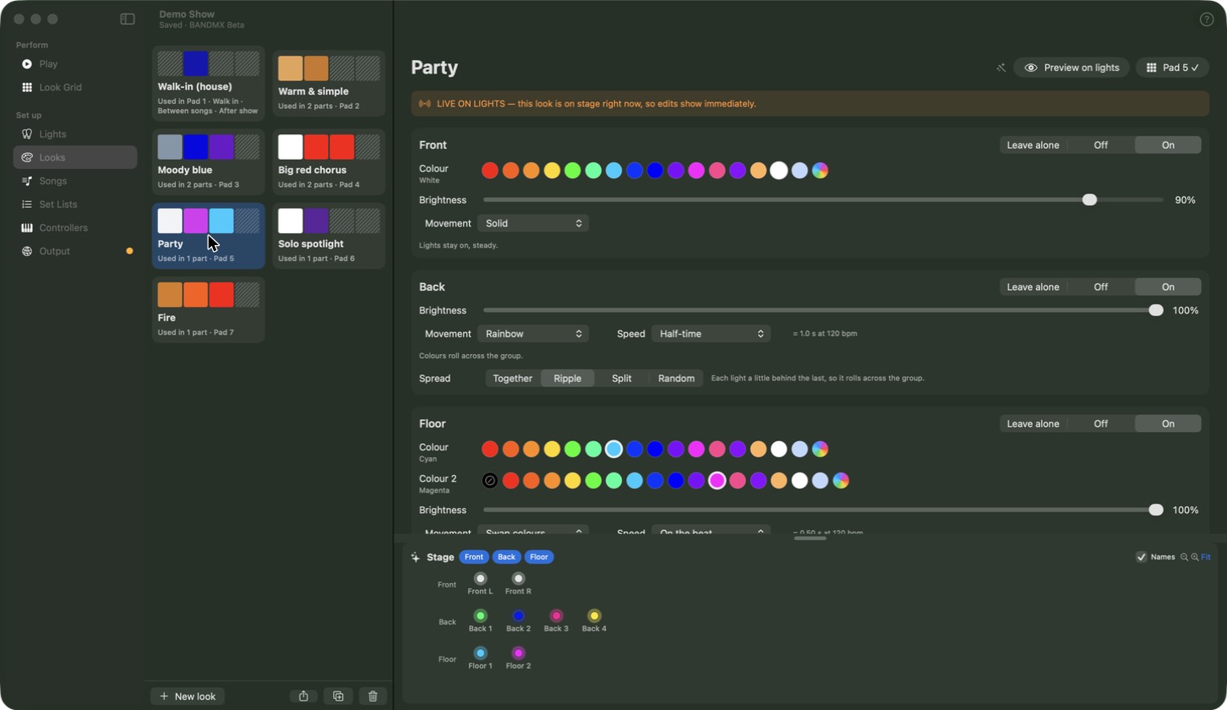The height and width of the screenshot is (710, 1227).
Task: Toggle the Names checkbox
Action: click(1141, 557)
